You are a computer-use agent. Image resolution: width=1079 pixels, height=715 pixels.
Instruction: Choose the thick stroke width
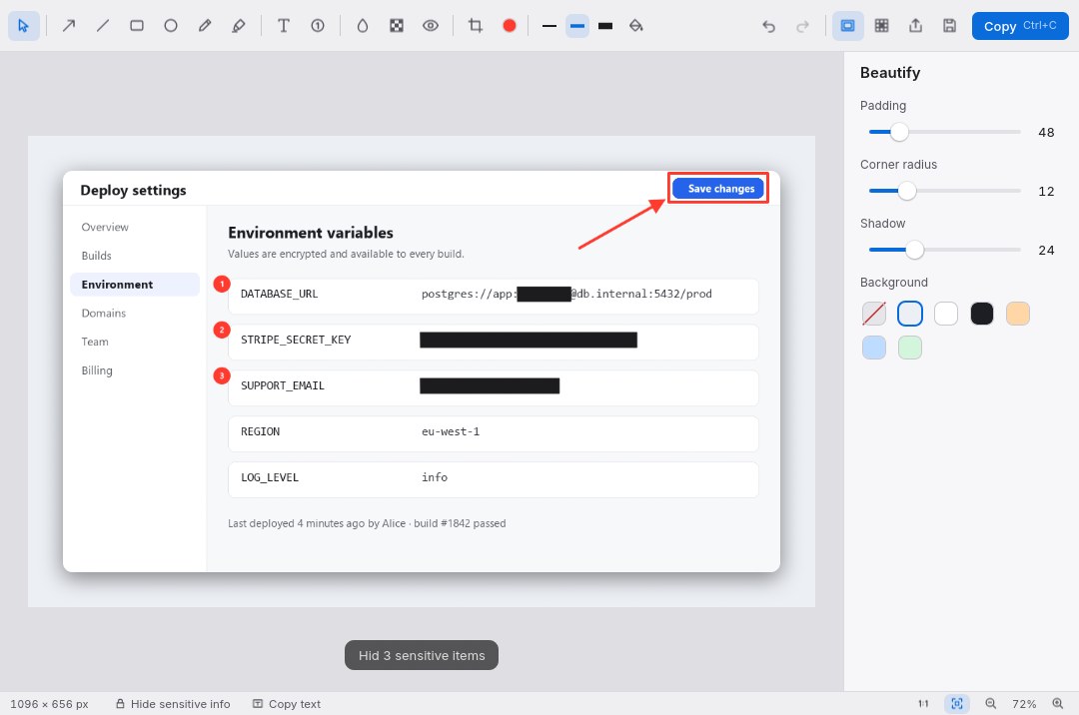pos(605,26)
